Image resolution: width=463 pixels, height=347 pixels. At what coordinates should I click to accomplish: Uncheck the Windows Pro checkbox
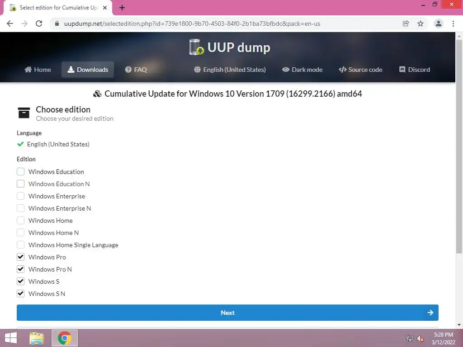click(21, 257)
